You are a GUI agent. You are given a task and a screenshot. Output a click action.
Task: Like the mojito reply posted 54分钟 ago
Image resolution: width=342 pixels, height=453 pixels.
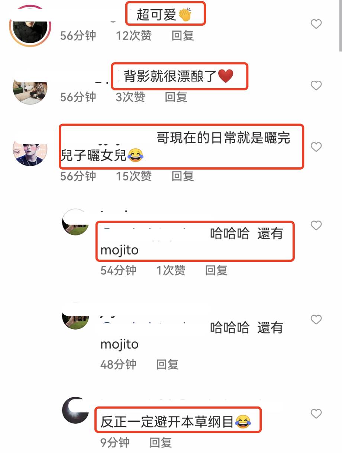[x=316, y=225]
